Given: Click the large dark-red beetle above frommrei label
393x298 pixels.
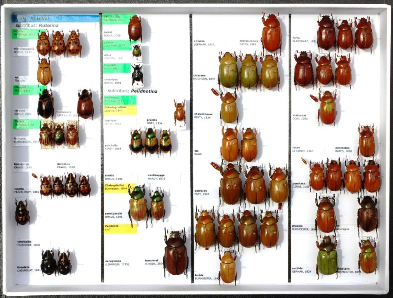Looking at the screenshot, I should click(176, 252).
